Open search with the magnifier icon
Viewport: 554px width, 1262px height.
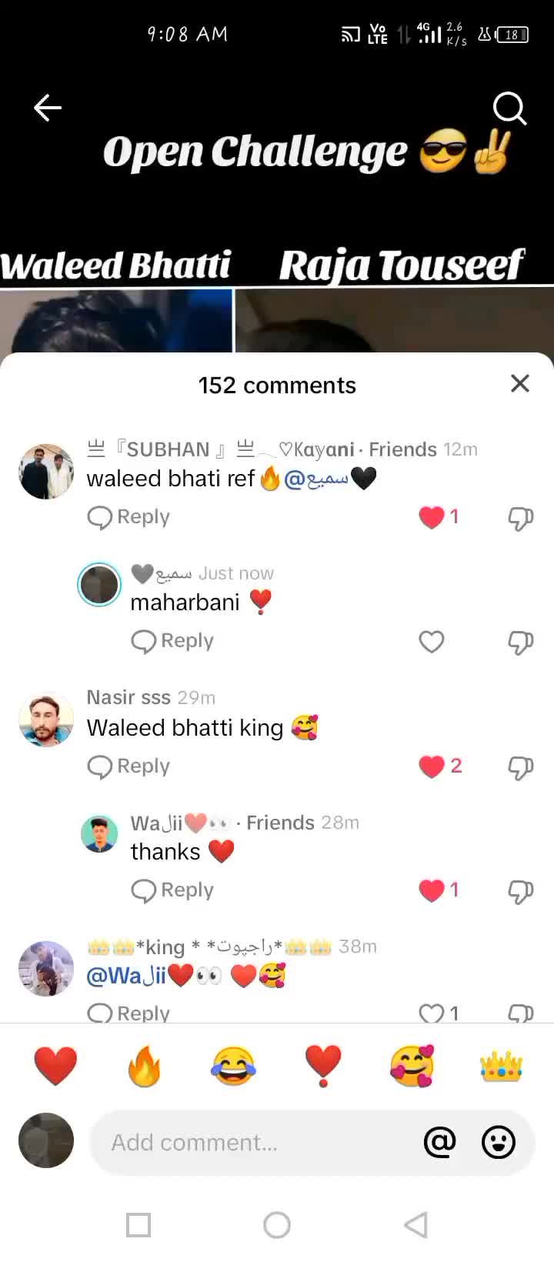click(x=509, y=109)
